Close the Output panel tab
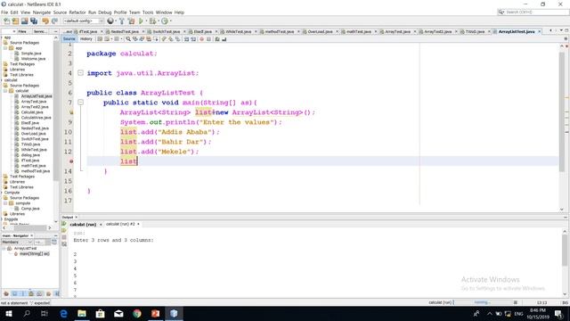570x321 pixels. click(76, 218)
